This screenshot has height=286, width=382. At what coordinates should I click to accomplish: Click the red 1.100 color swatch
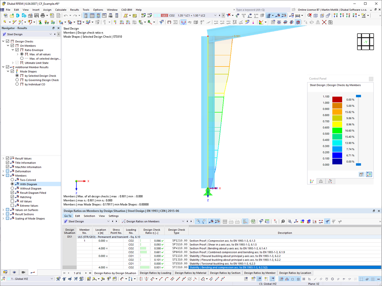tap(337, 99)
